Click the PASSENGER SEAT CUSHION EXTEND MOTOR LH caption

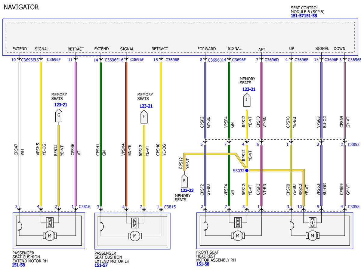[x=112, y=257]
